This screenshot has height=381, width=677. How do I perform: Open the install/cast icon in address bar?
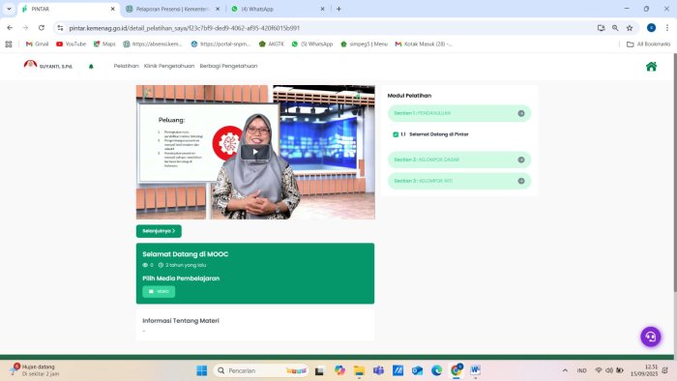[x=601, y=28]
